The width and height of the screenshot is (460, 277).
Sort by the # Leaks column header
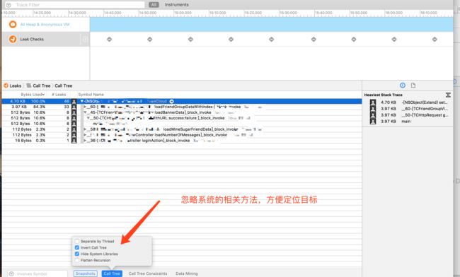(x=59, y=95)
